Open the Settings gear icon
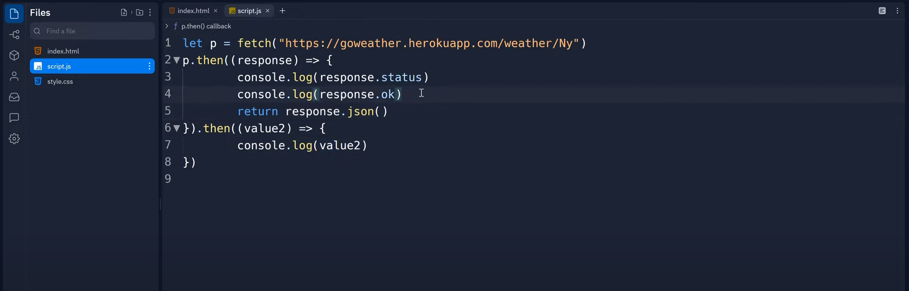This screenshot has width=909, height=291. pos(14,138)
